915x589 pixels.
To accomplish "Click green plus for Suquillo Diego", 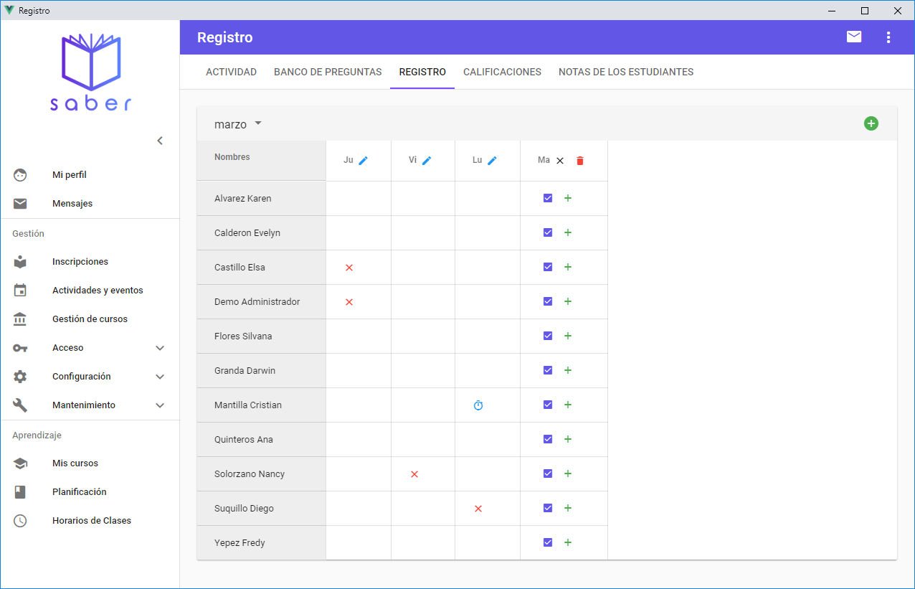I will (568, 508).
